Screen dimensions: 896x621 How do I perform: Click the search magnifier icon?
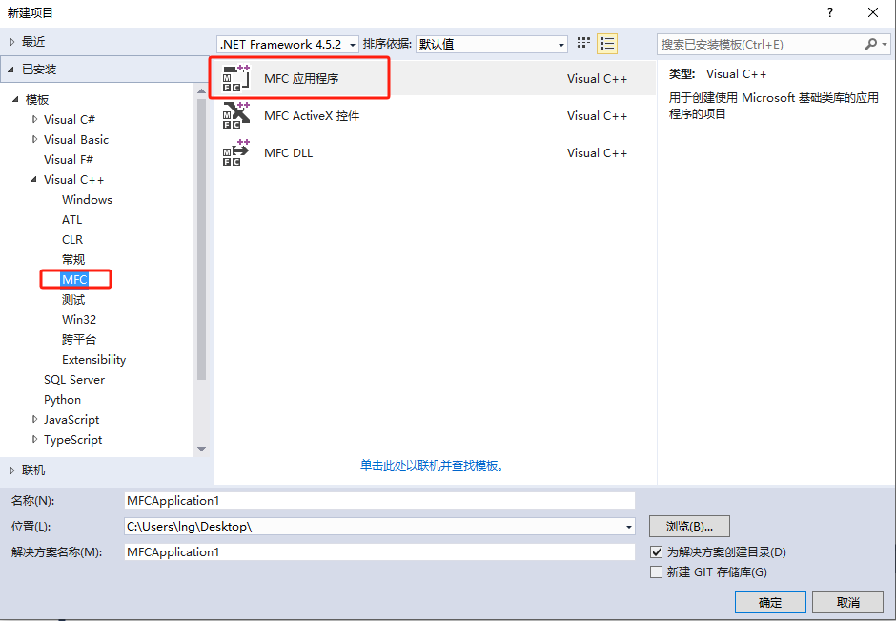(x=871, y=44)
